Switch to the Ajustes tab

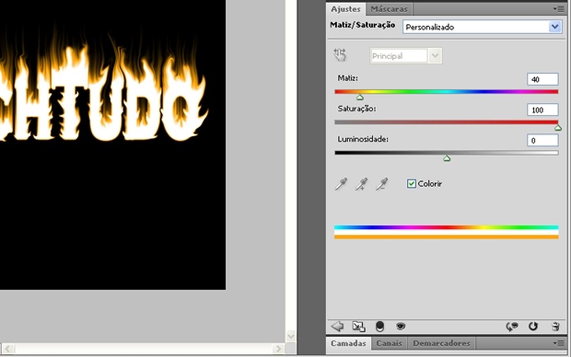[x=346, y=9]
